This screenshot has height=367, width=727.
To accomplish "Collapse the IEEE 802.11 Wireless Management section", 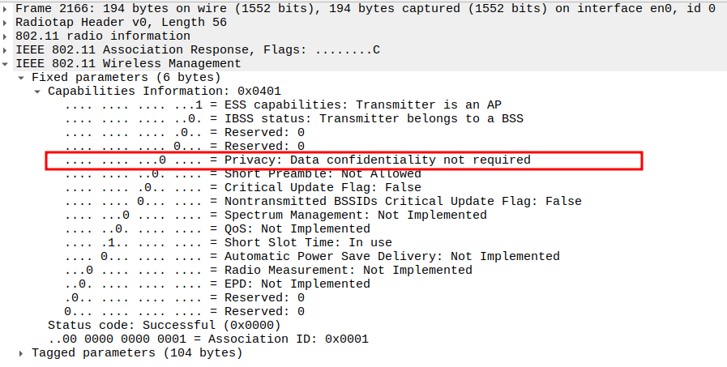I will pos(7,64).
